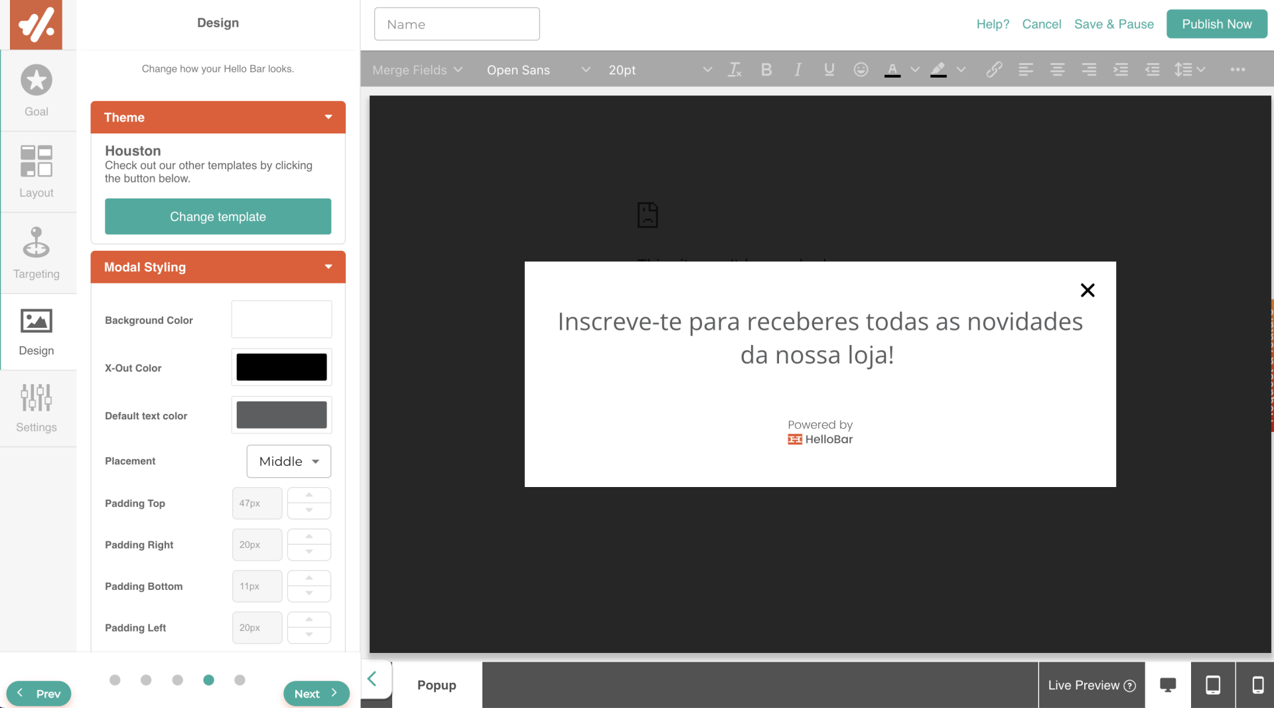
Task: Switch to mobile phone preview
Action: tap(1257, 685)
